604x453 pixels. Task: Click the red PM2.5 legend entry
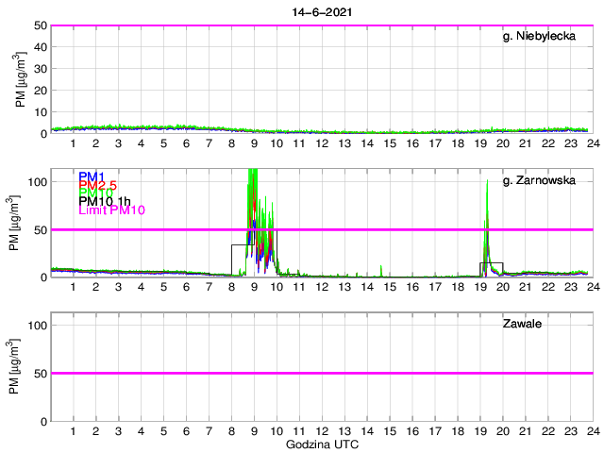point(98,185)
